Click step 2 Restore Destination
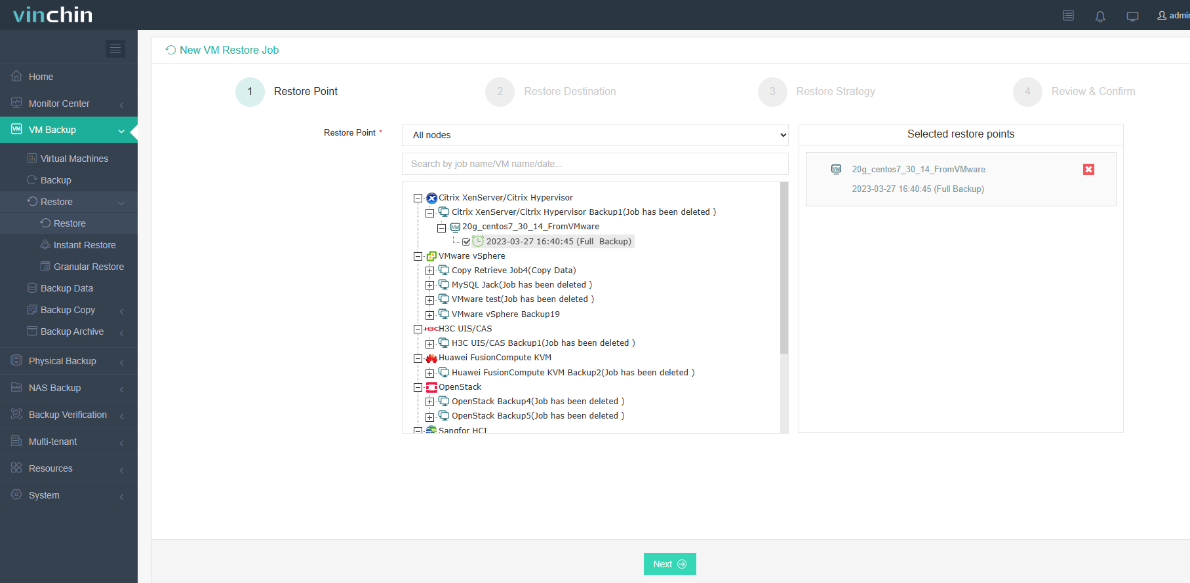 point(551,92)
